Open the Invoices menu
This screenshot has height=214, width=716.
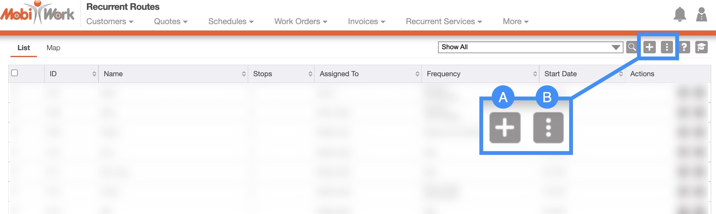[x=366, y=21]
